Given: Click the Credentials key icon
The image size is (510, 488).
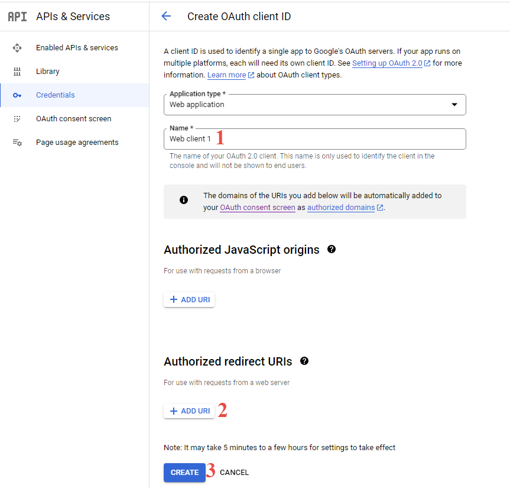Looking at the screenshot, I should pos(17,95).
